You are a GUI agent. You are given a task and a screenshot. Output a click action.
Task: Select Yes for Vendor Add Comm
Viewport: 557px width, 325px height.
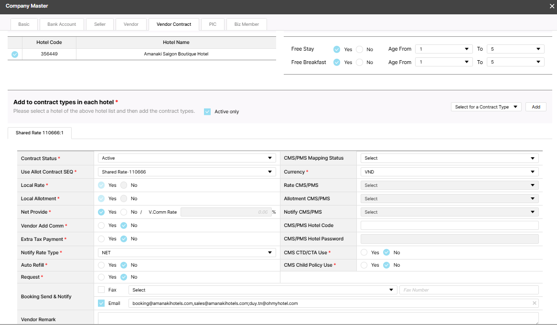[101, 226]
